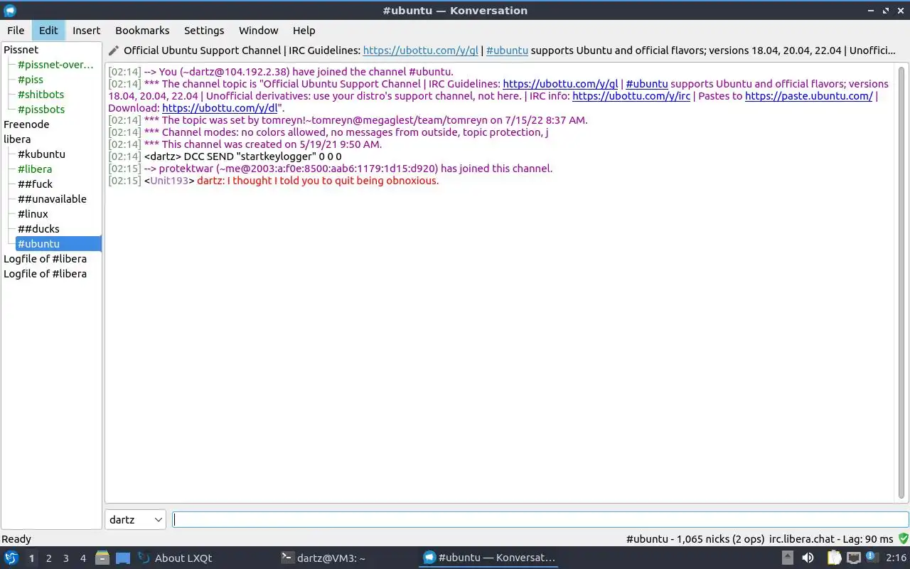Click the chat view vertical scrollbar
Image resolution: width=910 pixels, height=569 pixels.
(901, 283)
